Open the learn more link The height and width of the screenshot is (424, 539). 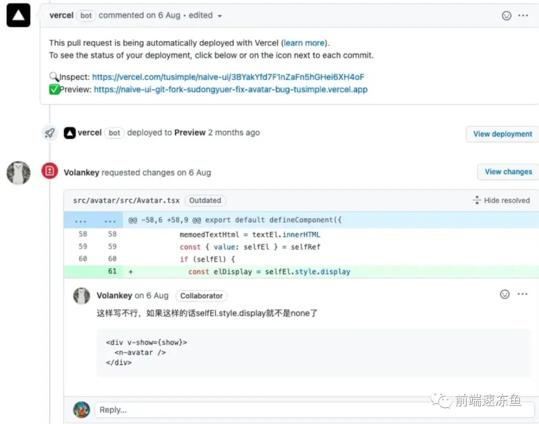click(x=304, y=43)
